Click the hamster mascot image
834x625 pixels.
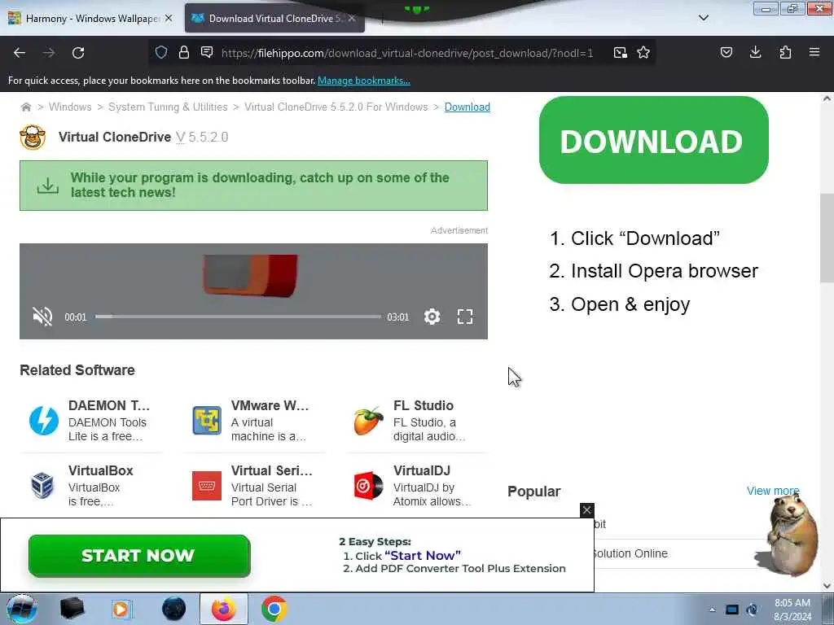(788, 534)
